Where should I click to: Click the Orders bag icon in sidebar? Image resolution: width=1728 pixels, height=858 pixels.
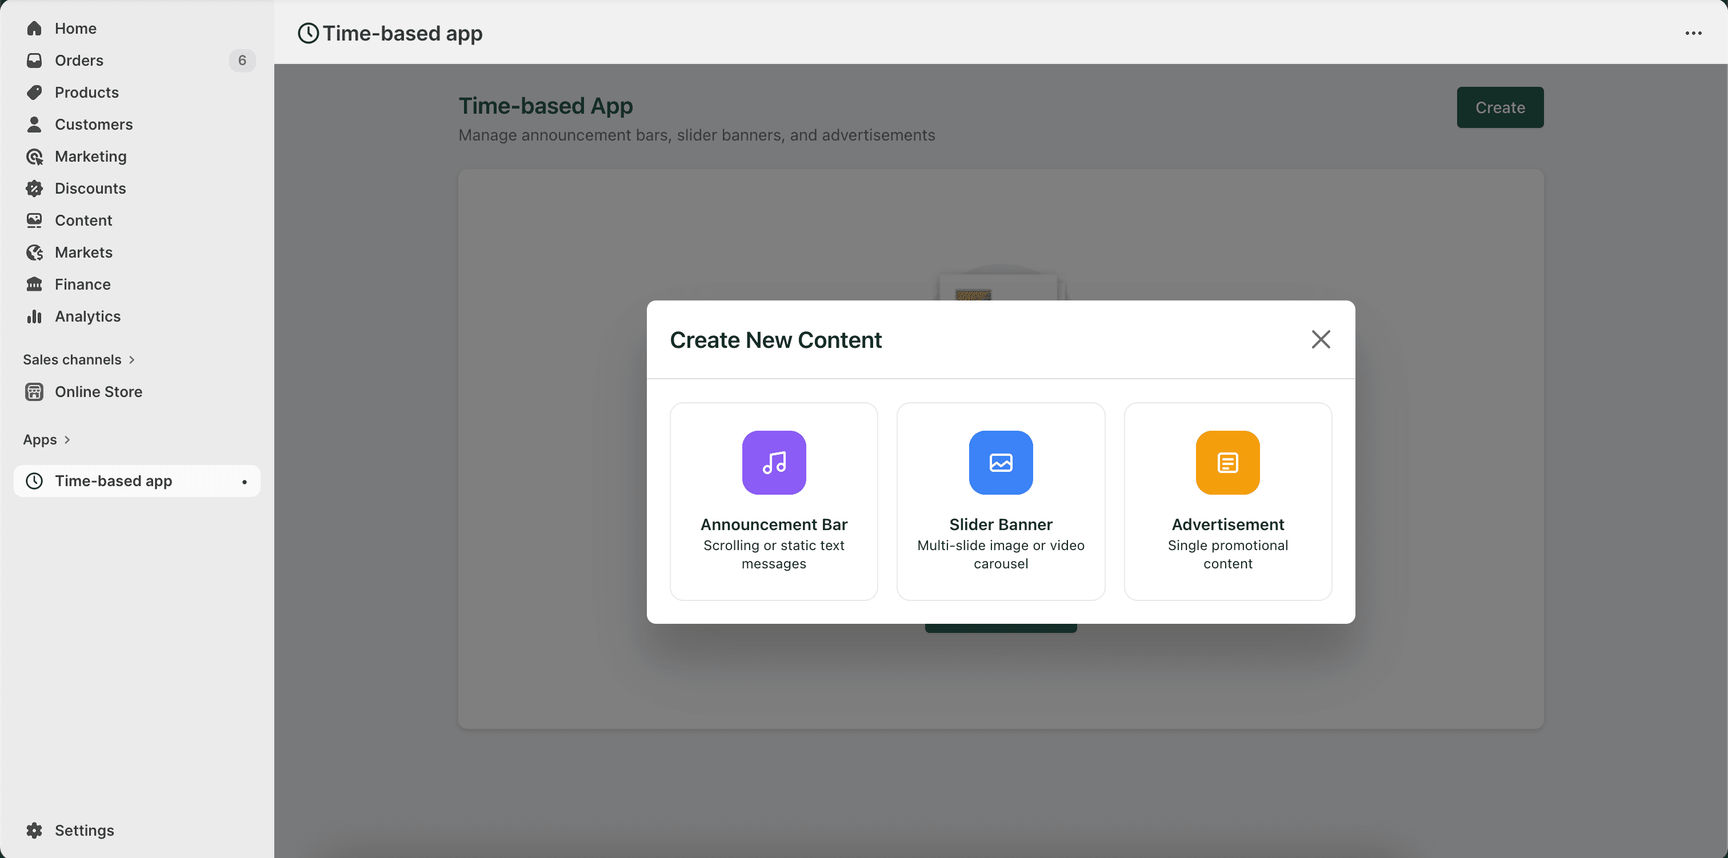34,61
